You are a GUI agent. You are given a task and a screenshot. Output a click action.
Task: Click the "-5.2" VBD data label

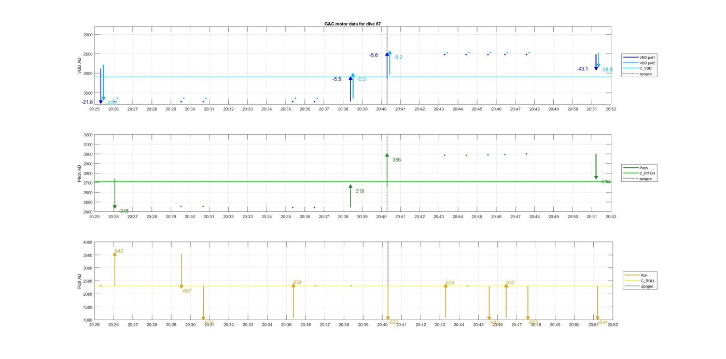398,57
